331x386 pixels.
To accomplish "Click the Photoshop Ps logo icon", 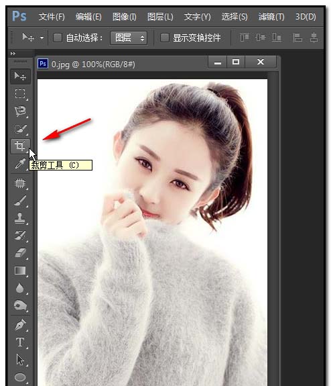I will 19,17.
